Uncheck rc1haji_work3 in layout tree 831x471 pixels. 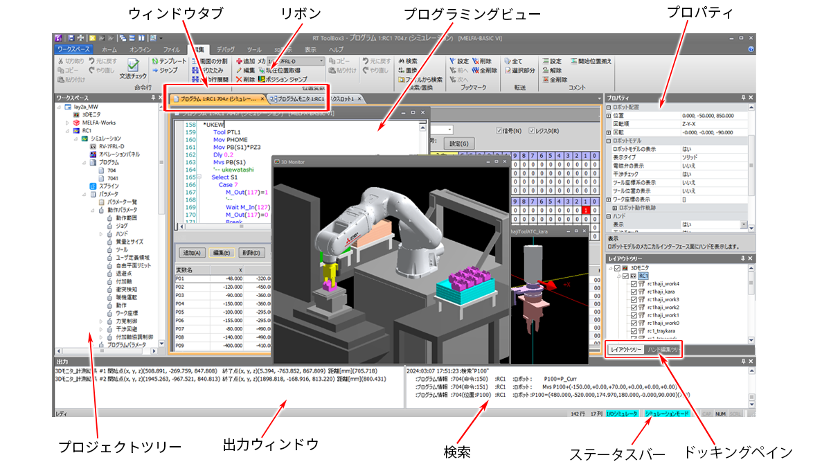(634, 299)
